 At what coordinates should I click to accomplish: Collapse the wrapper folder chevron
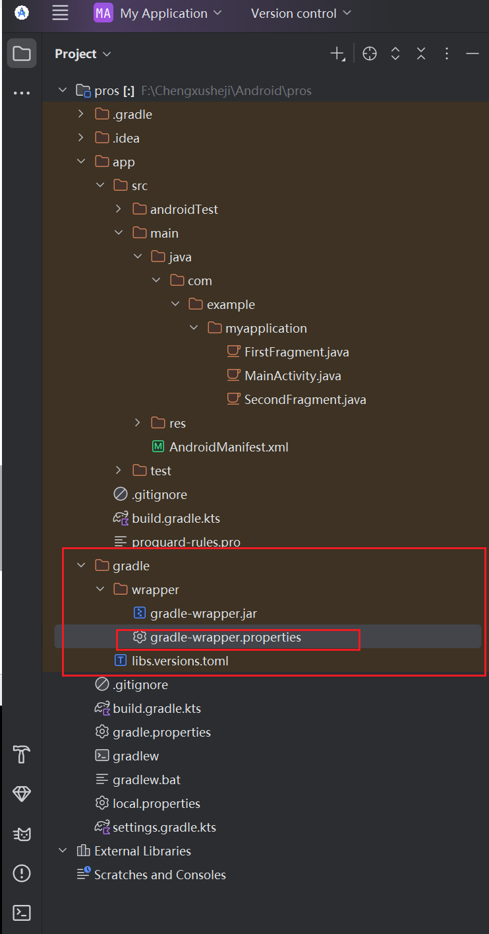click(x=100, y=589)
